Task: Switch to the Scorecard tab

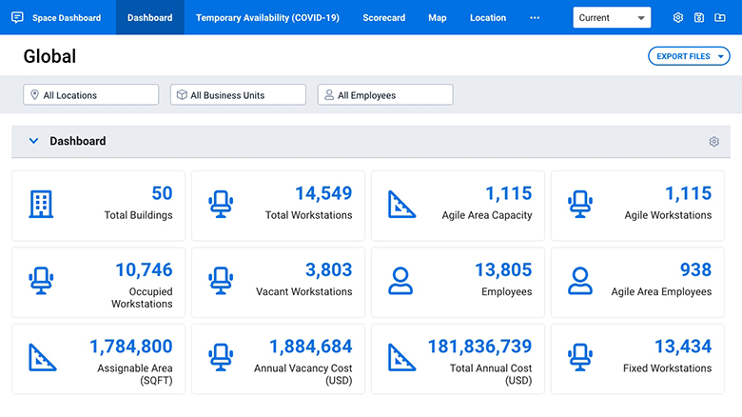Action: coord(383,17)
